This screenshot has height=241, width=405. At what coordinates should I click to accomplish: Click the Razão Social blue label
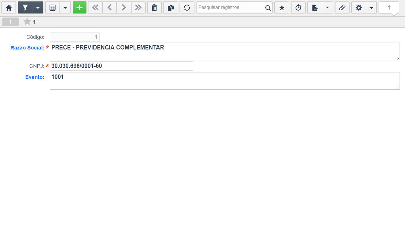click(27, 48)
